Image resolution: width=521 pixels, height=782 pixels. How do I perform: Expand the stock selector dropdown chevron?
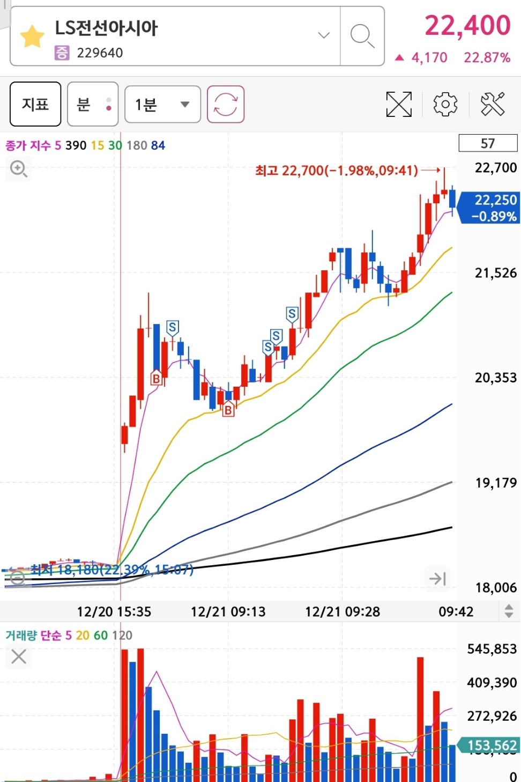(x=324, y=35)
